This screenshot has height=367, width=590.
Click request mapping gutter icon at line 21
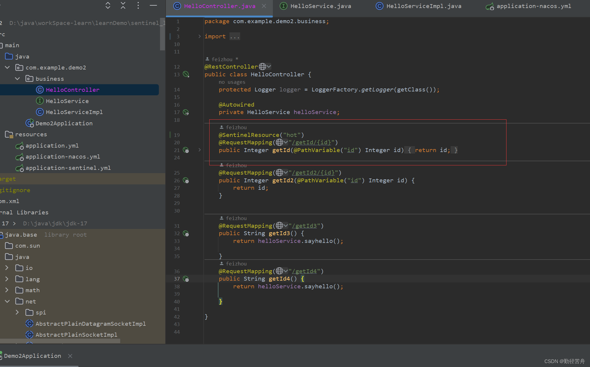coord(186,150)
